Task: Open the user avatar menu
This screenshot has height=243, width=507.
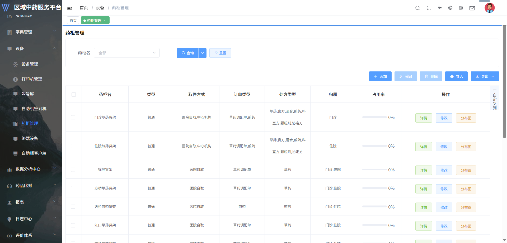Action: (490, 8)
